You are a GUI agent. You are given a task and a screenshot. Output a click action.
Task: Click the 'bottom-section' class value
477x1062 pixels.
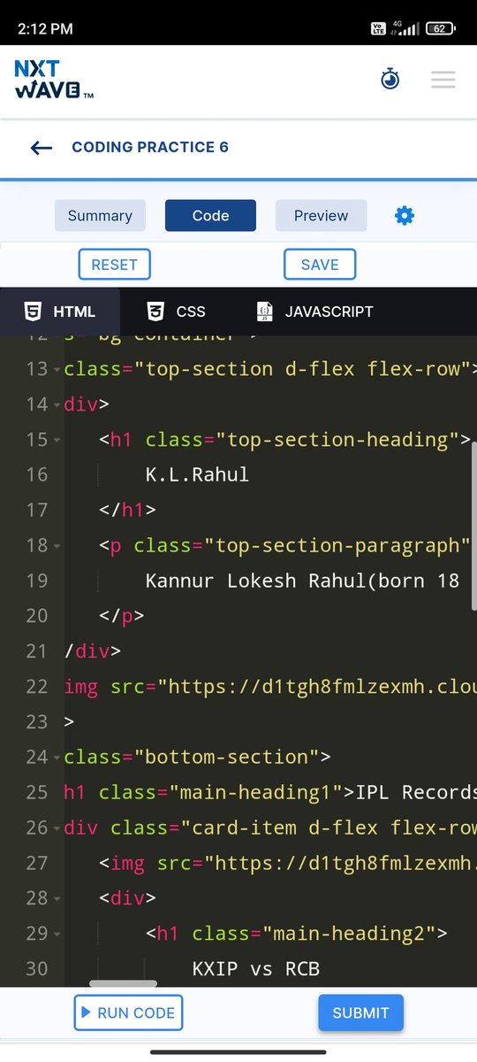point(226,757)
